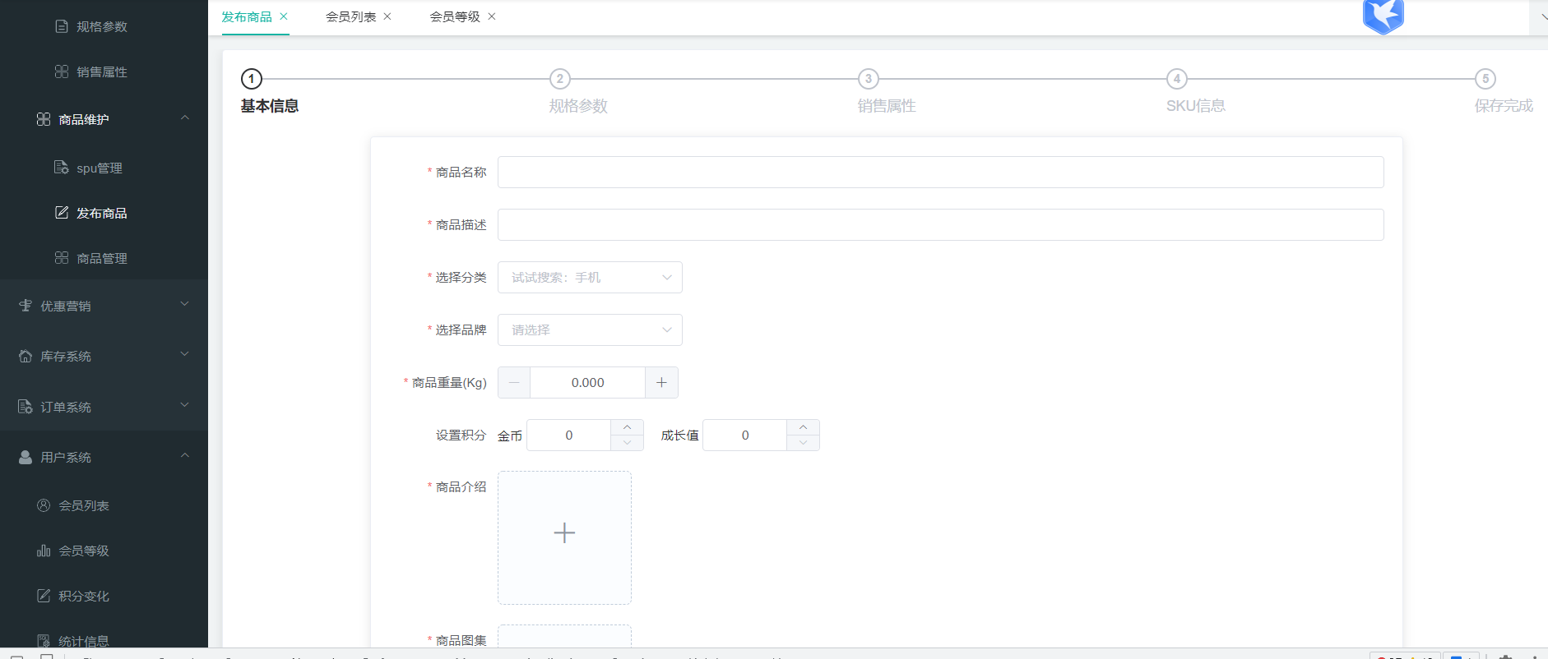Click the 会员列表 user icon in sidebar
Viewport: 1548px width, 659px height.
(44, 505)
